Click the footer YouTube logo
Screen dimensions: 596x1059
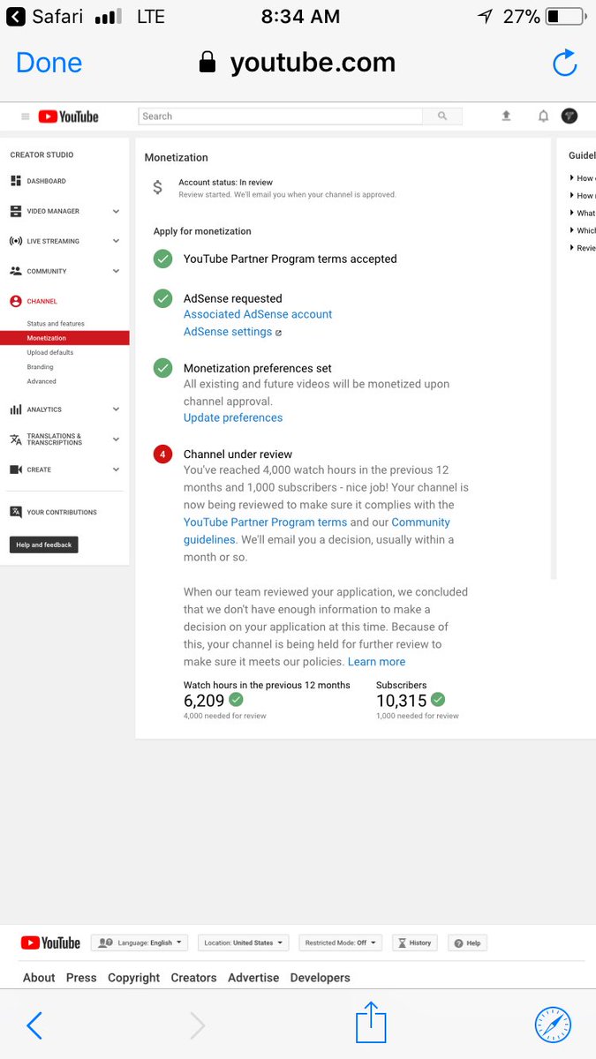tap(50, 943)
